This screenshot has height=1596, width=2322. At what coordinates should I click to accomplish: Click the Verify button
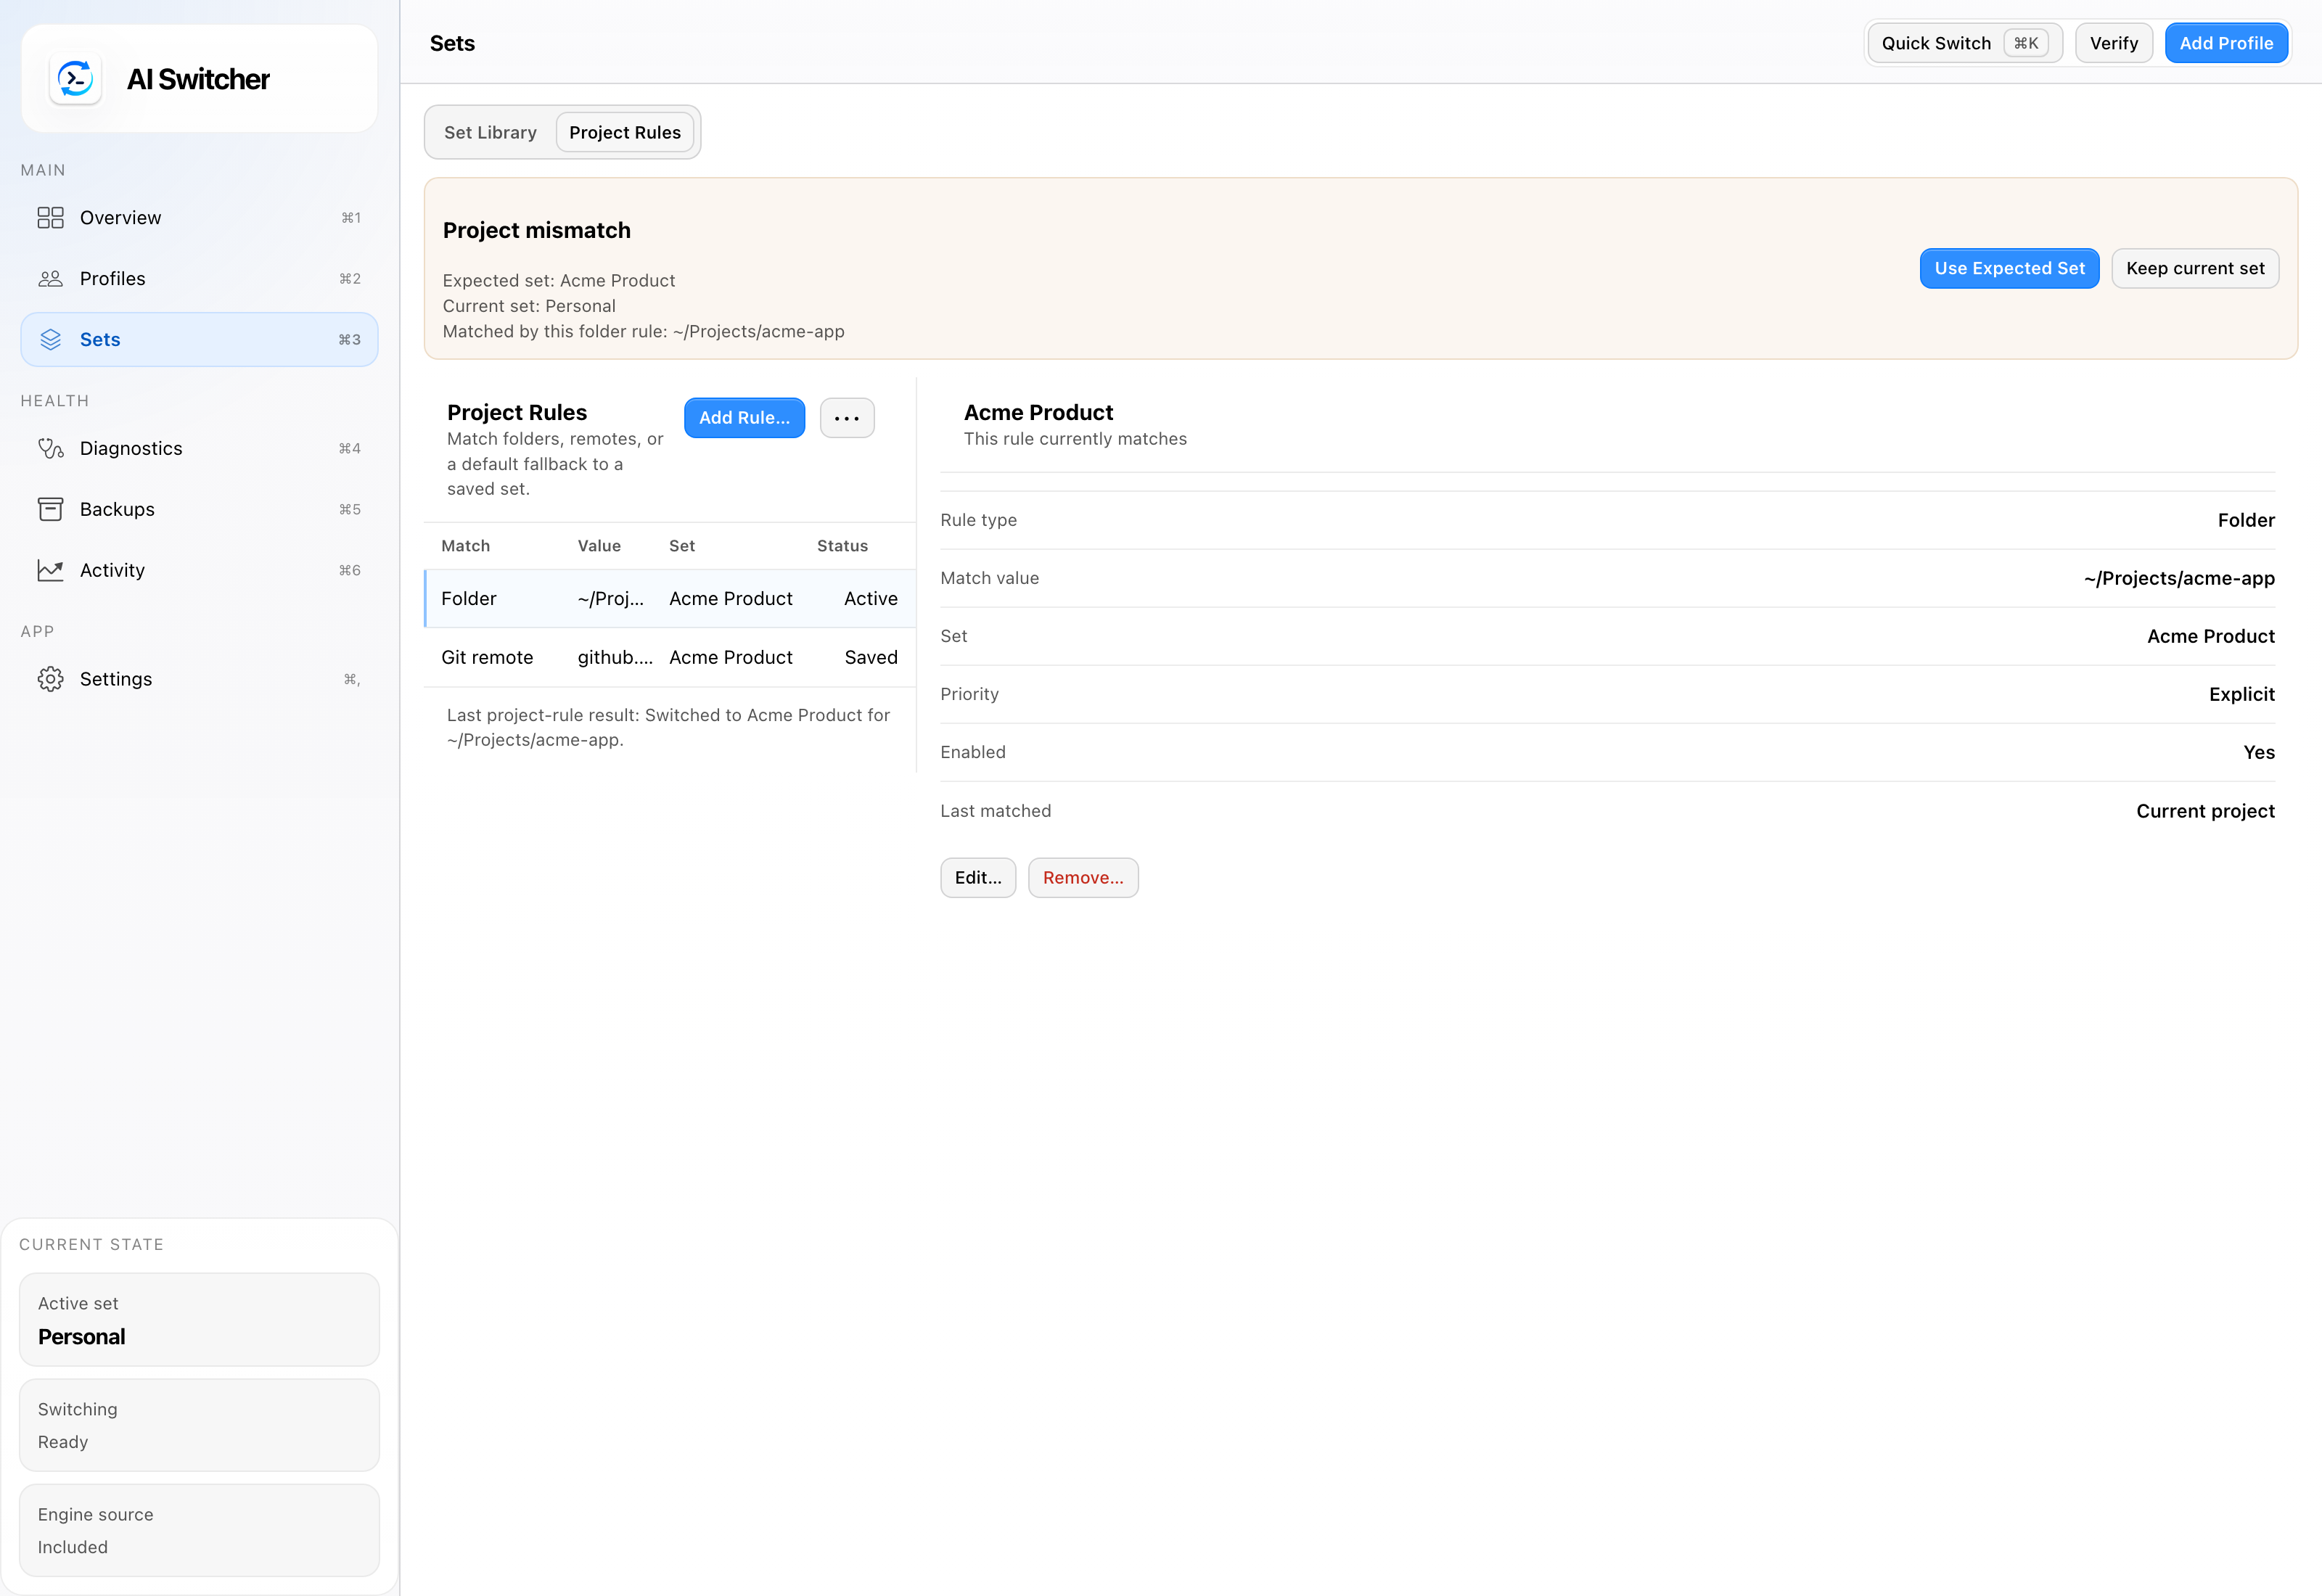(x=2114, y=43)
